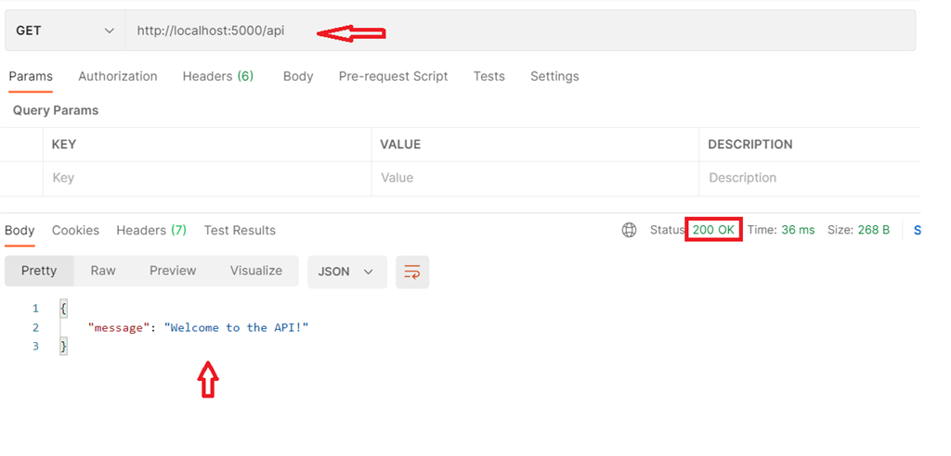This screenshot has width=951, height=456.
Task: Select the Preview view button
Action: click(173, 271)
